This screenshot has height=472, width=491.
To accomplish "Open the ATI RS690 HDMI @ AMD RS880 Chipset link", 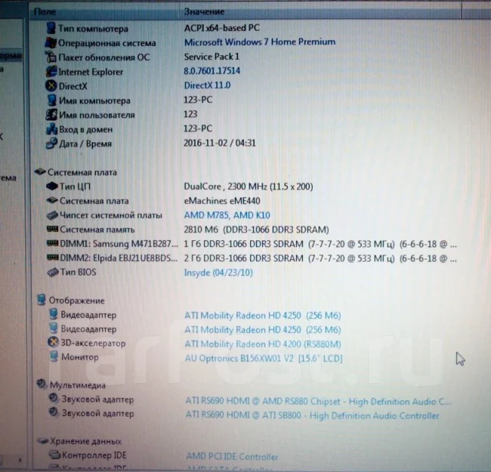I will coord(318,401).
